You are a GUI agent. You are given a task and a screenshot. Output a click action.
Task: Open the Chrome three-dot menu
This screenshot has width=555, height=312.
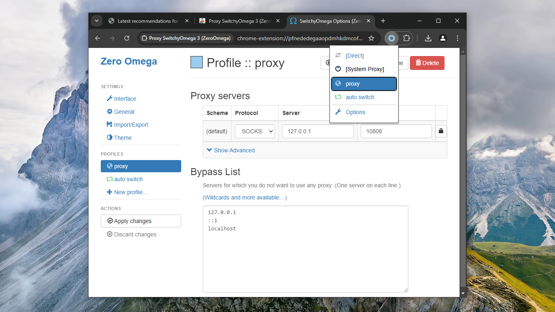(457, 38)
